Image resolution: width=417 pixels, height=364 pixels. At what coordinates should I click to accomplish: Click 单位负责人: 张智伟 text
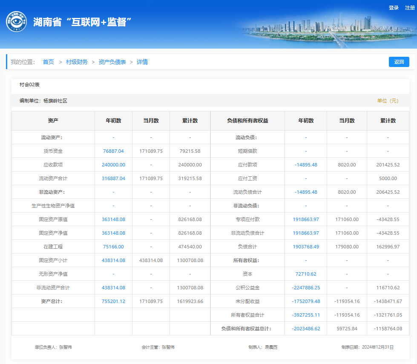pyautogui.click(x=53, y=347)
